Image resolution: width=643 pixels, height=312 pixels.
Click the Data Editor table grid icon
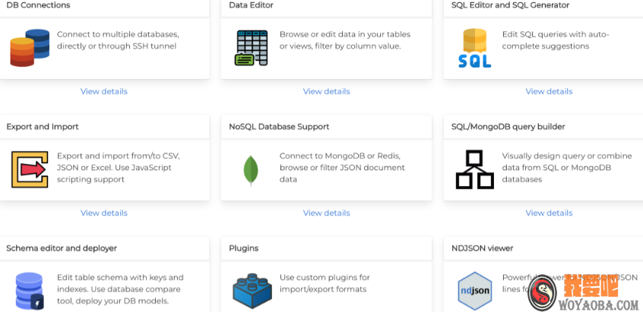pyautogui.click(x=252, y=47)
